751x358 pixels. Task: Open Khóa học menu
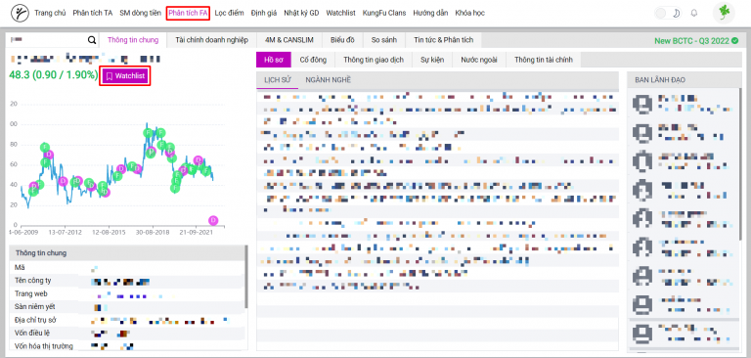pyautogui.click(x=469, y=13)
